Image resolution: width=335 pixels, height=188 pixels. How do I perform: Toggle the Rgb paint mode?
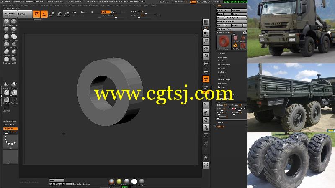(x=82, y=12)
